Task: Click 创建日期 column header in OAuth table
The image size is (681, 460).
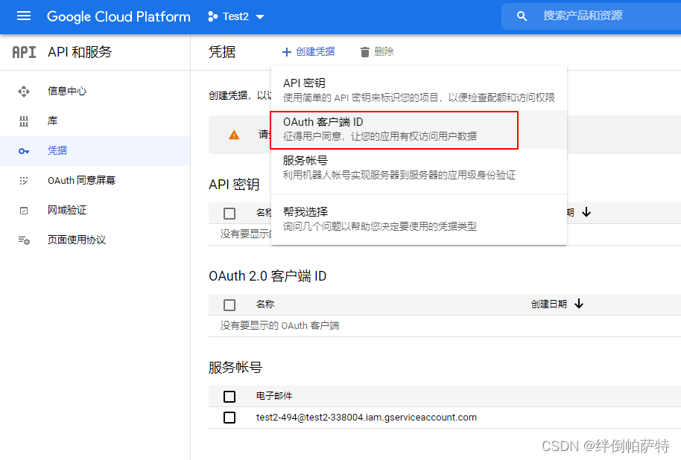Action: pos(549,304)
